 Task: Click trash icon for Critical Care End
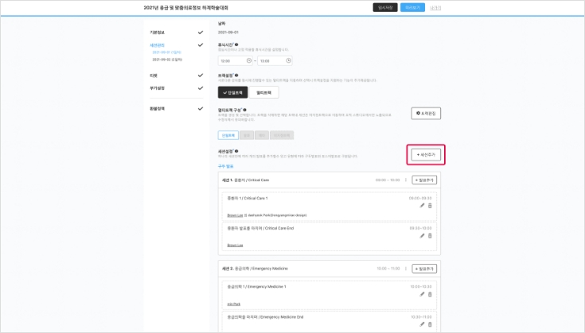point(431,235)
